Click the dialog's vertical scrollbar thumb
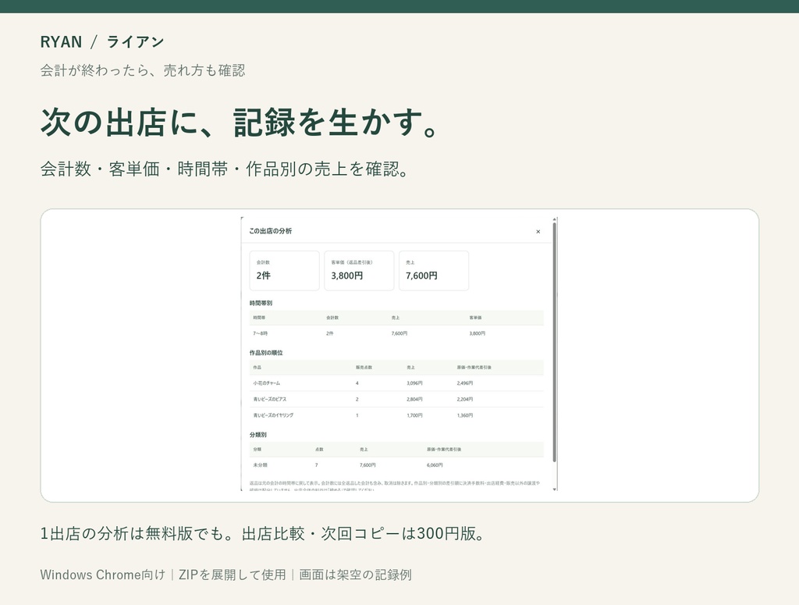The image size is (799, 605). point(555,342)
